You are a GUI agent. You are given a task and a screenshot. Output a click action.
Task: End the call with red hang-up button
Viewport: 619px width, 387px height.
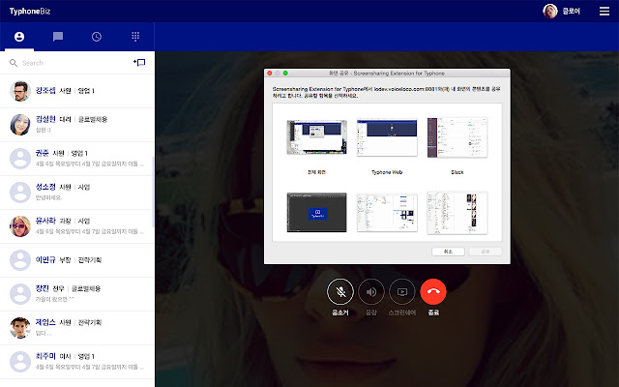click(x=433, y=292)
